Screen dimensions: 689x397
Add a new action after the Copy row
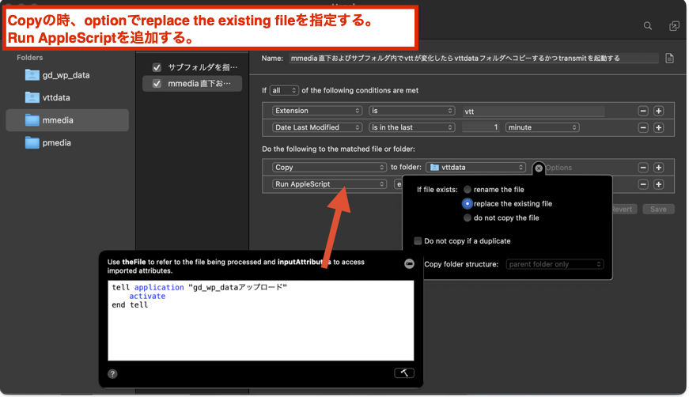[x=658, y=168]
